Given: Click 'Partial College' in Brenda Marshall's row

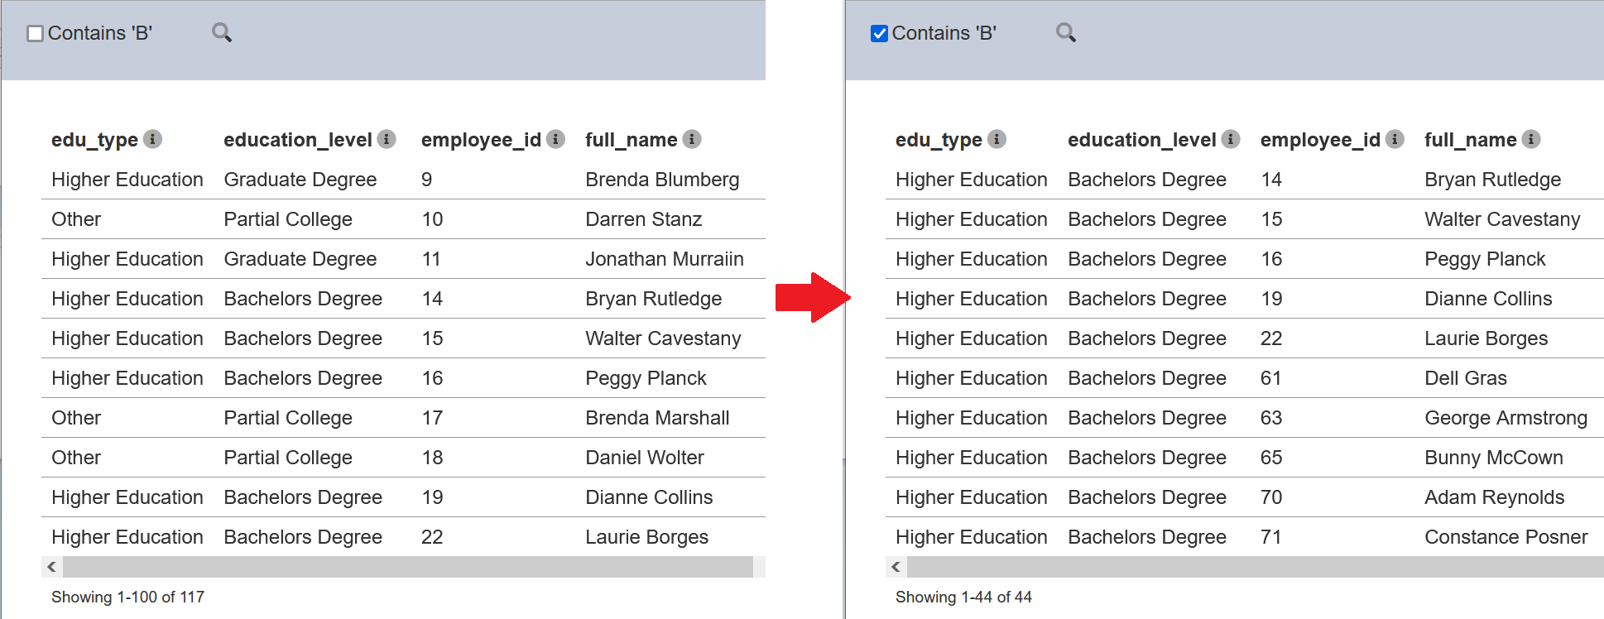Looking at the screenshot, I should (288, 418).
